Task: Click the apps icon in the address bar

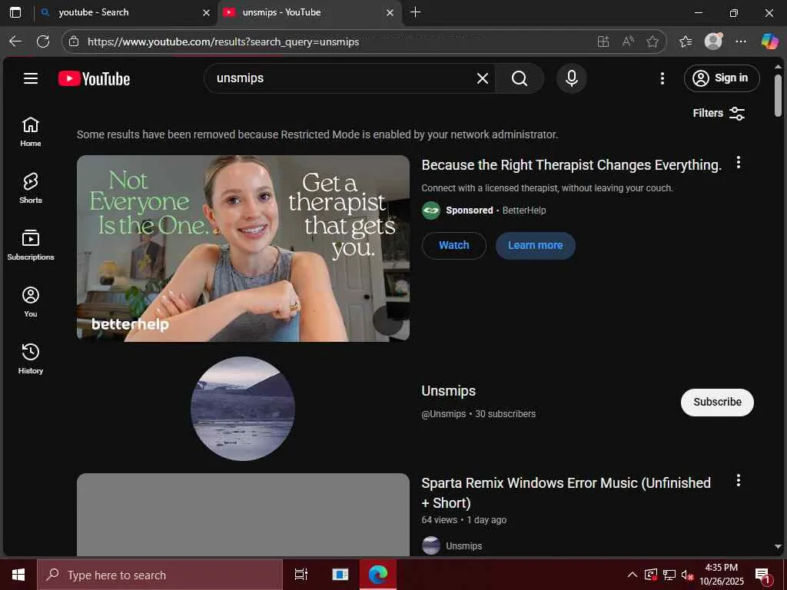Action: tap(603, 41)
